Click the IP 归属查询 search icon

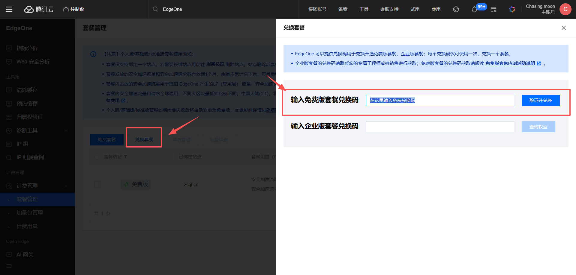pyautogui.click(x=9, y=157)
